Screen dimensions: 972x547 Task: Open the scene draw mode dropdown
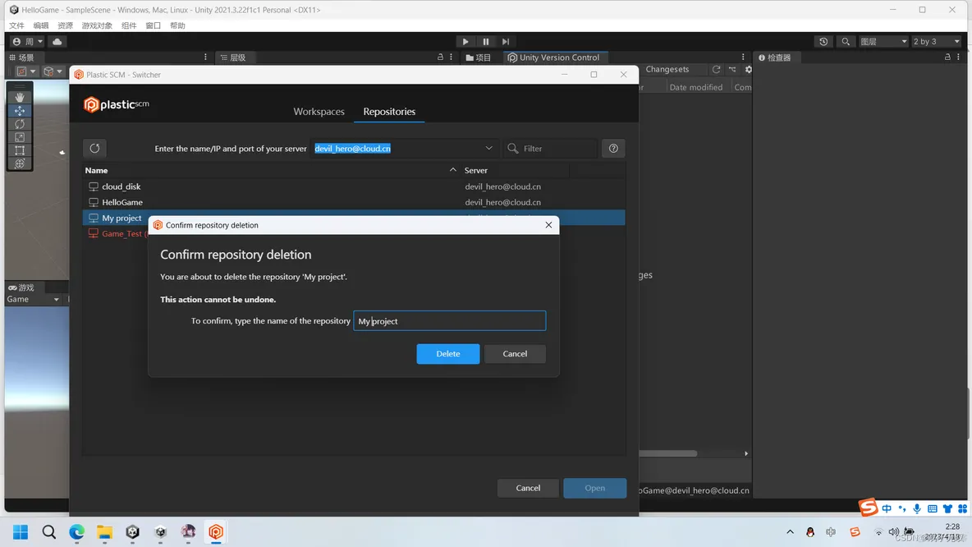[x=26, y=71]
